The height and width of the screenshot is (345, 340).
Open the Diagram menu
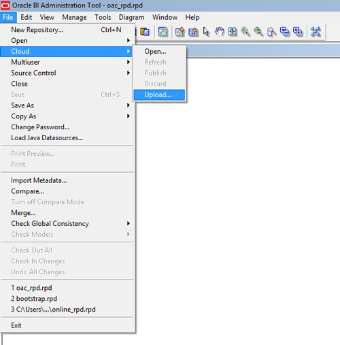point(131,18)
